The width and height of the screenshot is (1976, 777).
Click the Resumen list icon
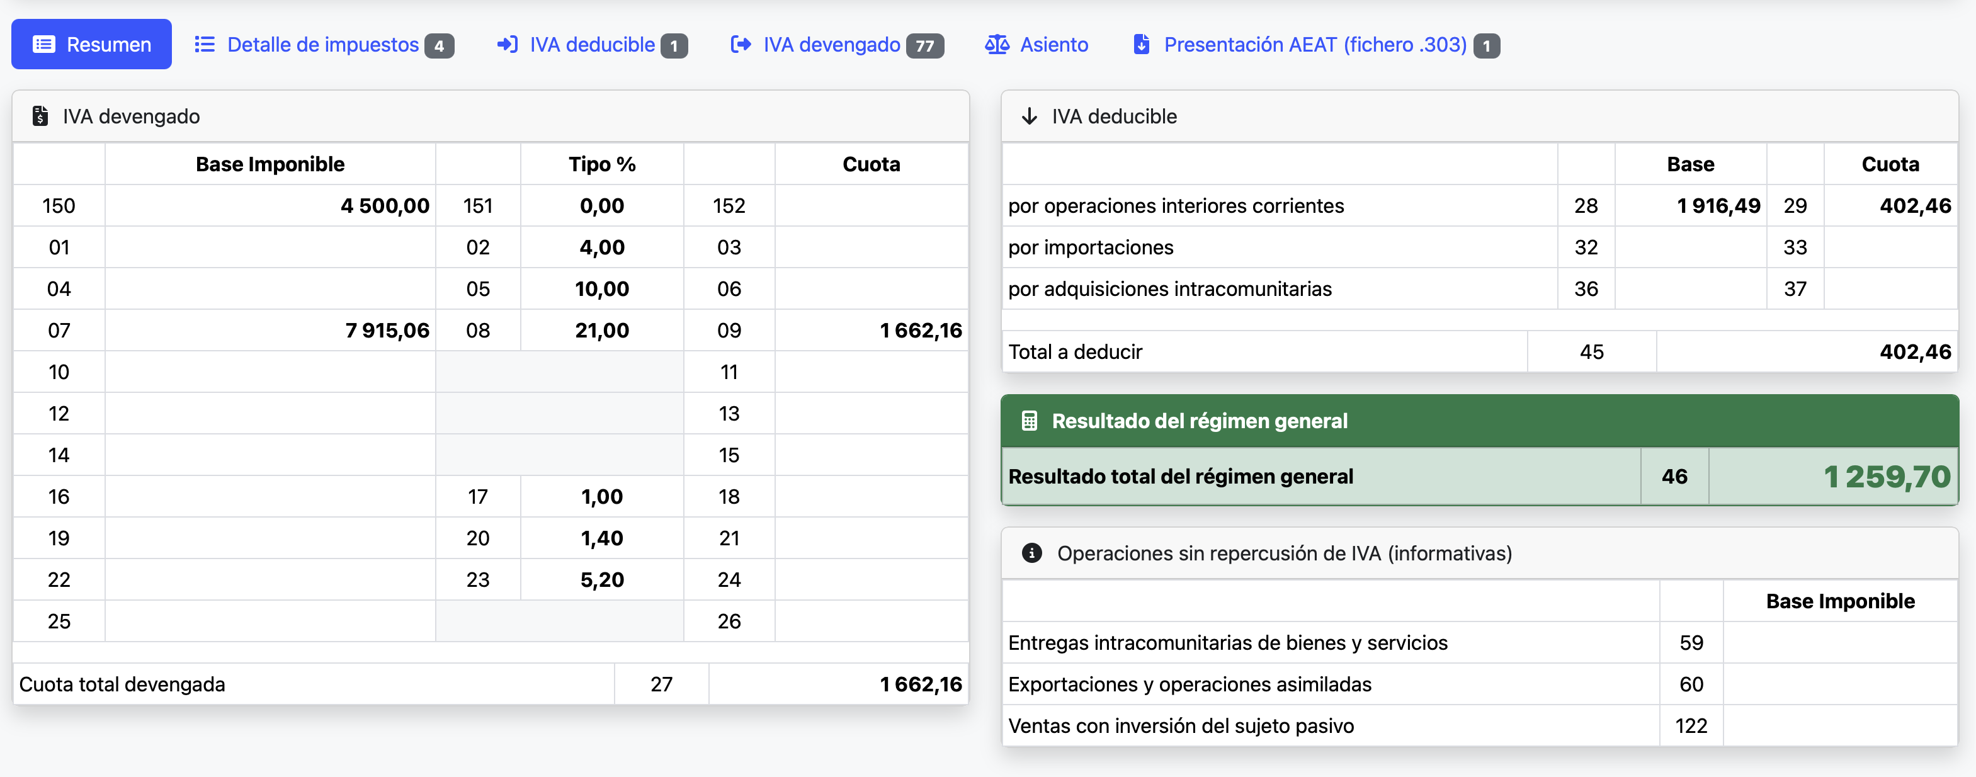pyautogui.click(x=43, y=45)
